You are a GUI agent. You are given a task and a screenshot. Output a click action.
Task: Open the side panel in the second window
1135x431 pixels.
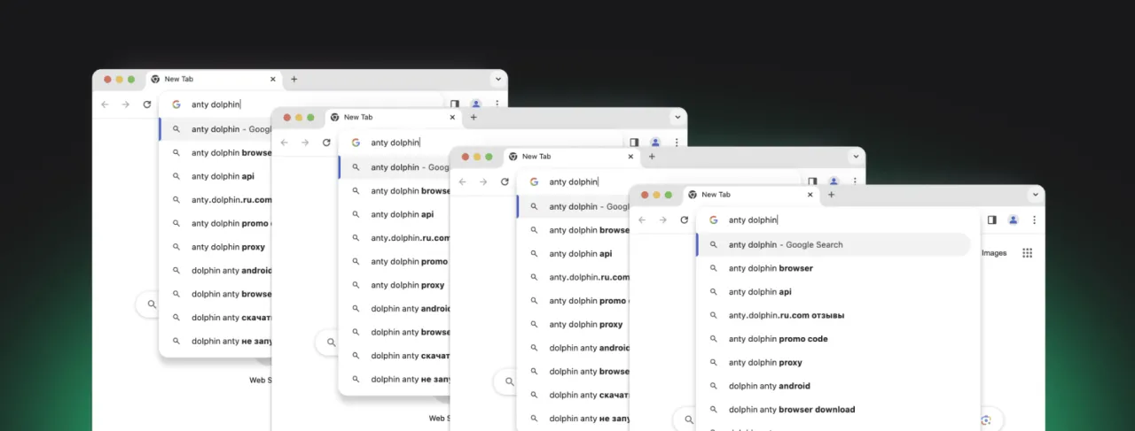click(x=634, y=142)
